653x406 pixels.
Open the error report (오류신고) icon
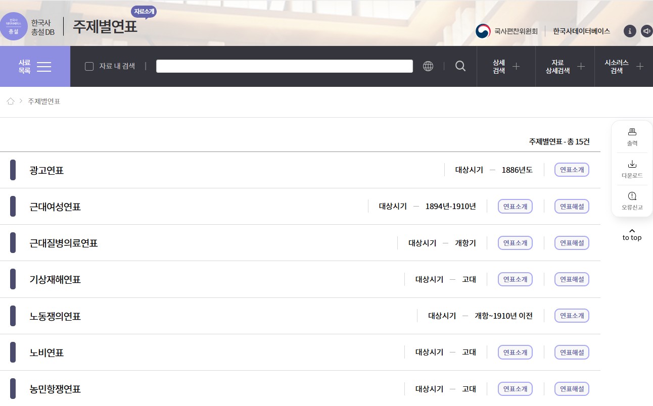[x=632, y=196]
